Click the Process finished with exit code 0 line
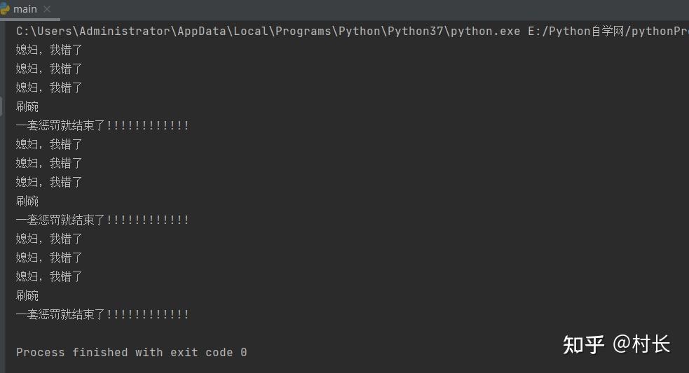This screenshot has width=689, height=373. [131, 353]
